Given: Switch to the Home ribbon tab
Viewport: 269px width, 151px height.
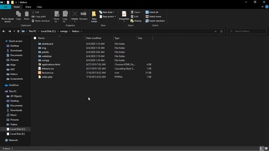Looking at the screenshot, I should (x=17, y=7).
